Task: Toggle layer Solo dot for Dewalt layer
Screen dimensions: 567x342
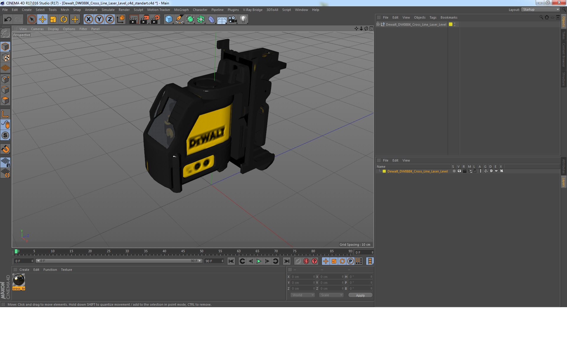Action: (454, 171)
